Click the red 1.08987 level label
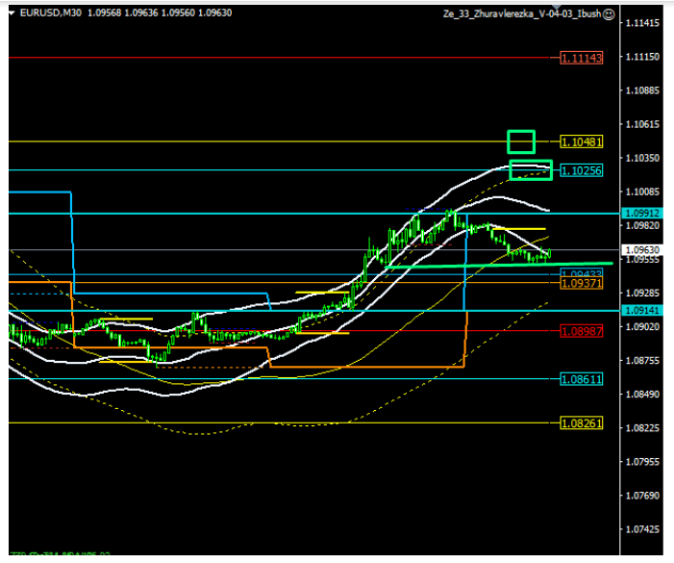The image size is (674, 563). [582, 331]
